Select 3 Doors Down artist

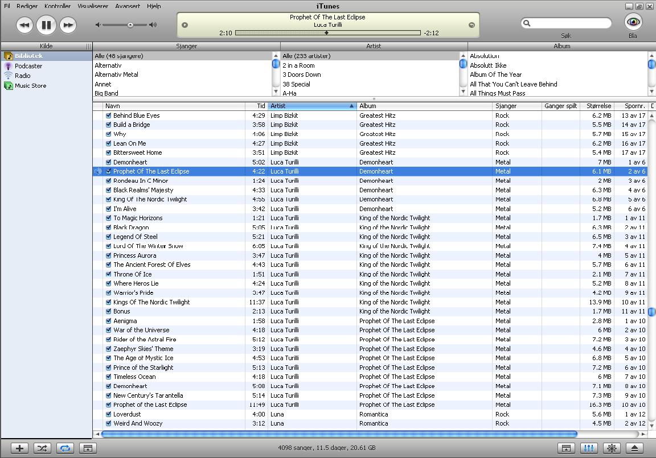[x=370, y=75]
